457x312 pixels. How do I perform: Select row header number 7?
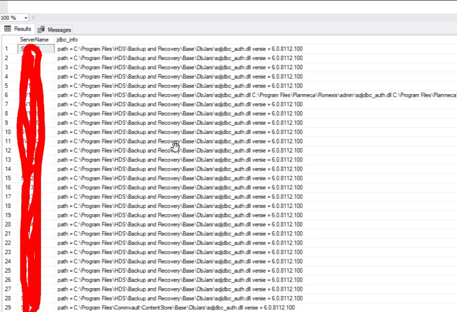(10, 104)
